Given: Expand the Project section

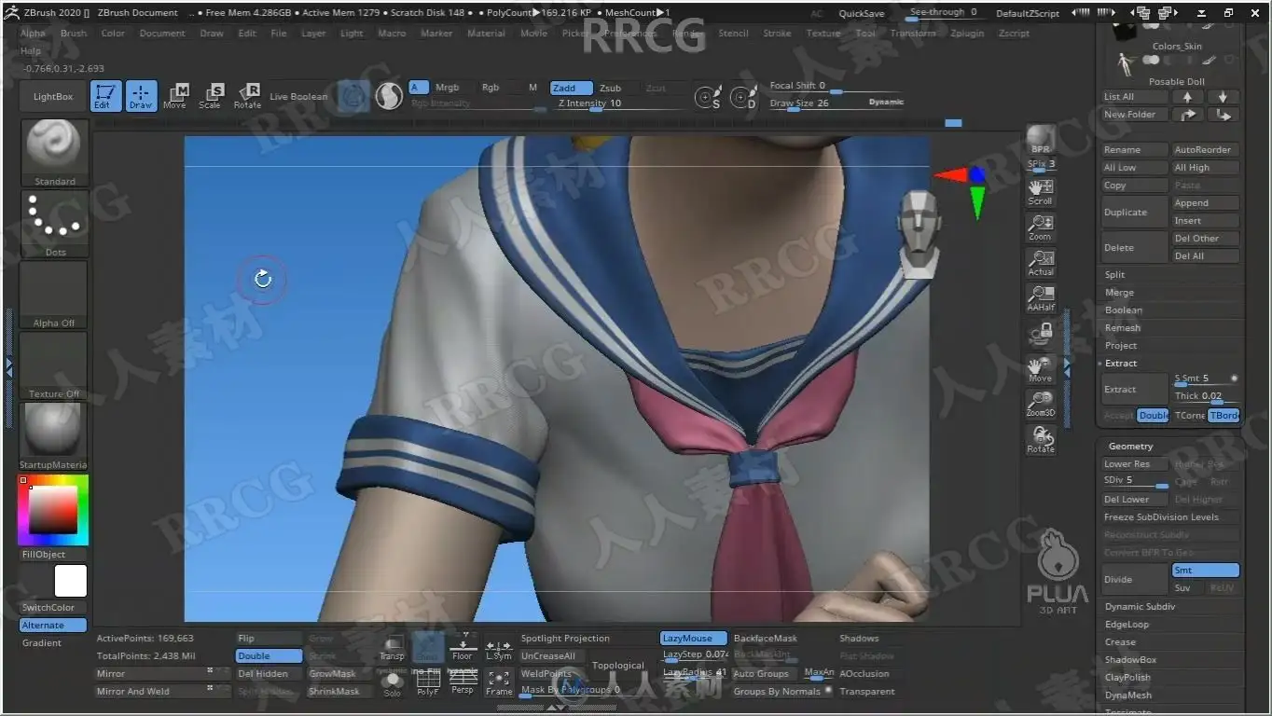Looking at the screenshot, I should (1121, 346).
